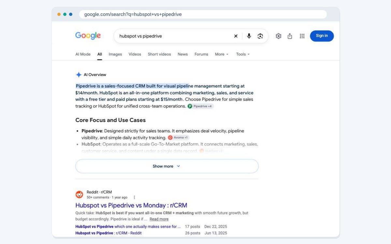This screenshot has height=244, width=391.
Task: Switch to Short videos tab
Action: (x=159, y=54)
